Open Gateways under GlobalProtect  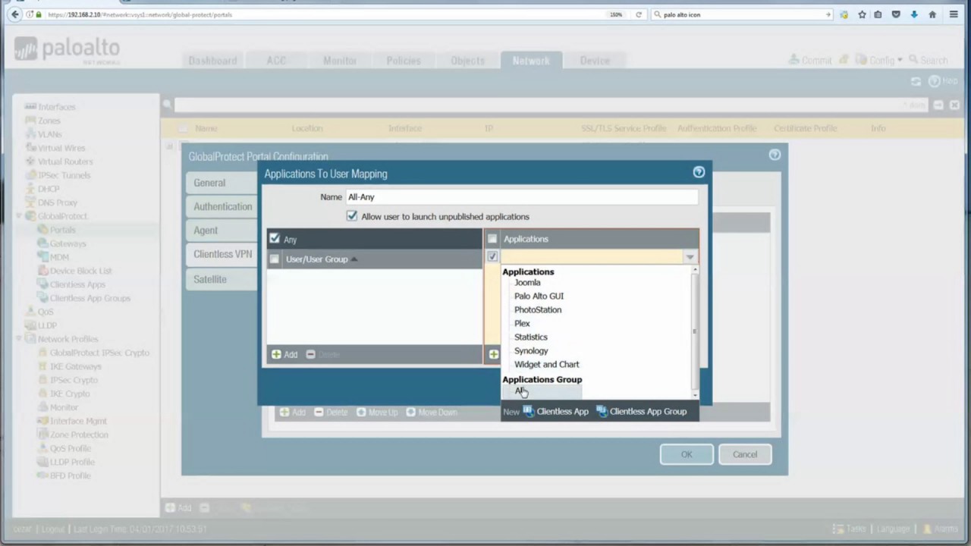[x=68, y=243]
